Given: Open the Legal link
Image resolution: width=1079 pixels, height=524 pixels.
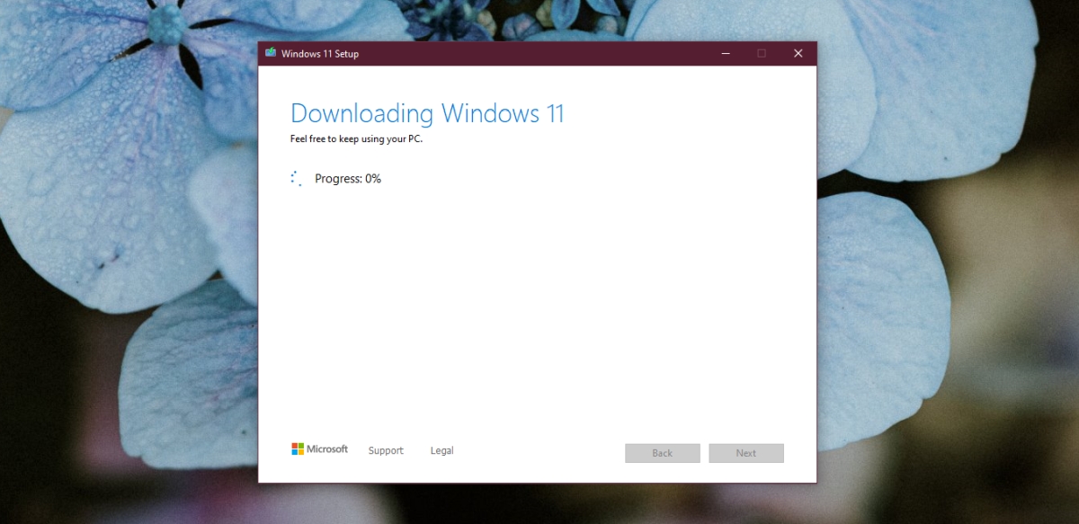Looking at the screenshot, I should pos(441,450).
